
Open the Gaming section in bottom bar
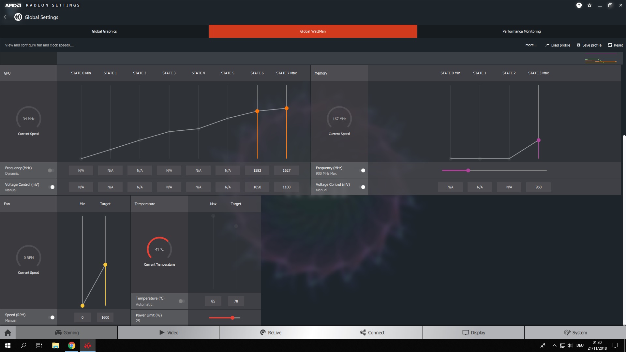[x=67, y=332]
